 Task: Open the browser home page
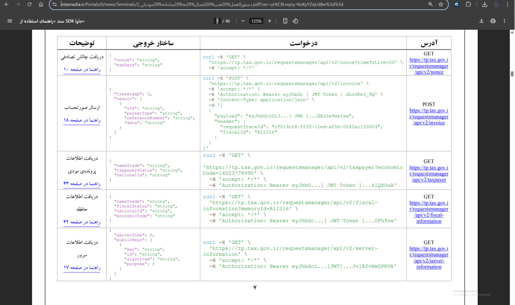click(41, 4)
